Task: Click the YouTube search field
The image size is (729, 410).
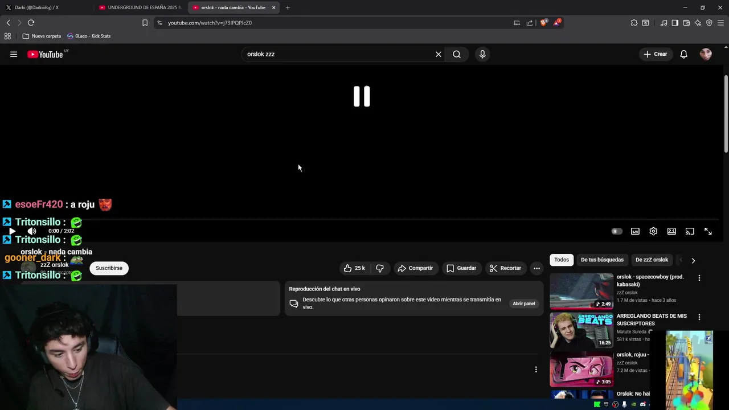Action: (339, 54)
